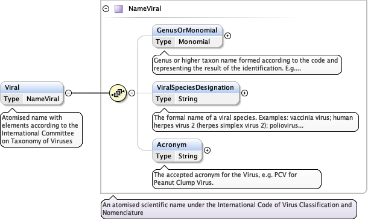Screen dimensions: 368x221
Task: Open the Genus or higher taxon annotation
Action: 247,64
